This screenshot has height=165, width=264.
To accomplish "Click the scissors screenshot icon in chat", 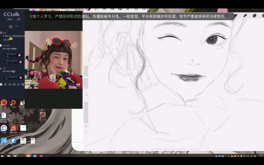I will (10, 84).
